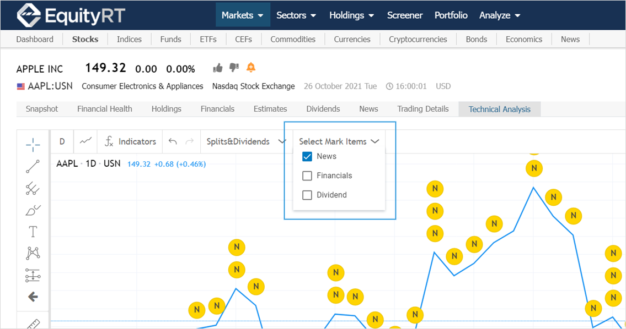
Task: Select the crosshair cursor tool
Action: [x=33, y=145]
